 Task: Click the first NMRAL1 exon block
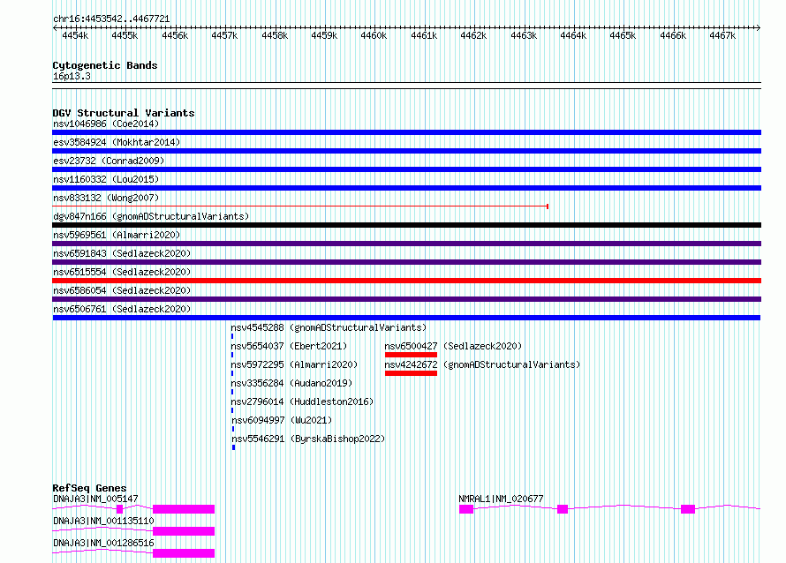(x=466, y=509)
